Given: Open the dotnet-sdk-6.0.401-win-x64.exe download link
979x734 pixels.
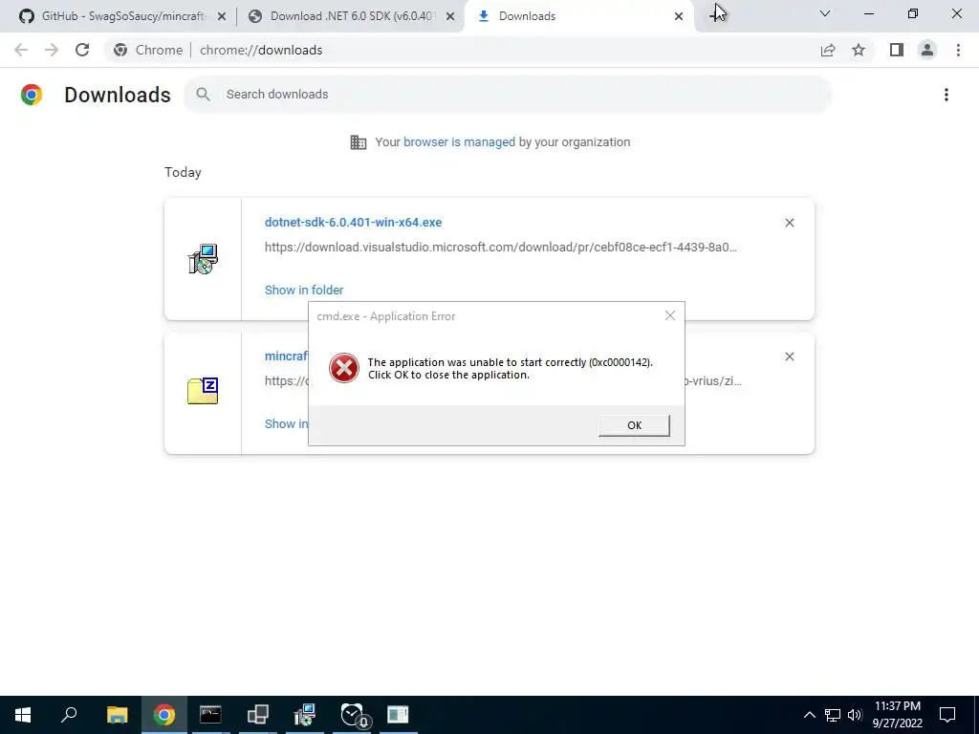Looking at the screenshot, I should (x=353, y=222).
